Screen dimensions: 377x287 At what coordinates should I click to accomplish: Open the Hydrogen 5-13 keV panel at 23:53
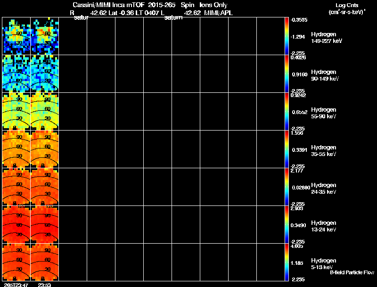44,262
